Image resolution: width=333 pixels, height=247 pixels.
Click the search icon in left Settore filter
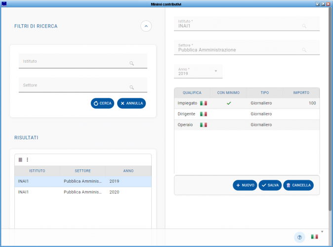[132, 87]
